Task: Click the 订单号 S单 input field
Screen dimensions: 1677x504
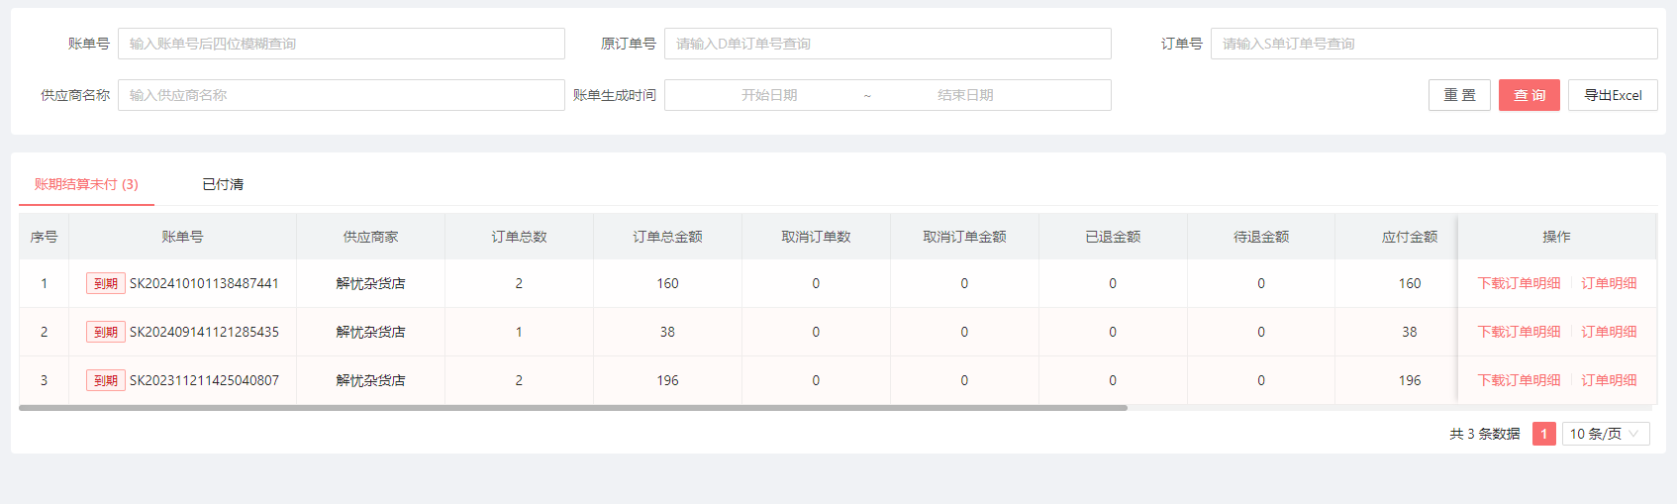Action: [1432, 44]
